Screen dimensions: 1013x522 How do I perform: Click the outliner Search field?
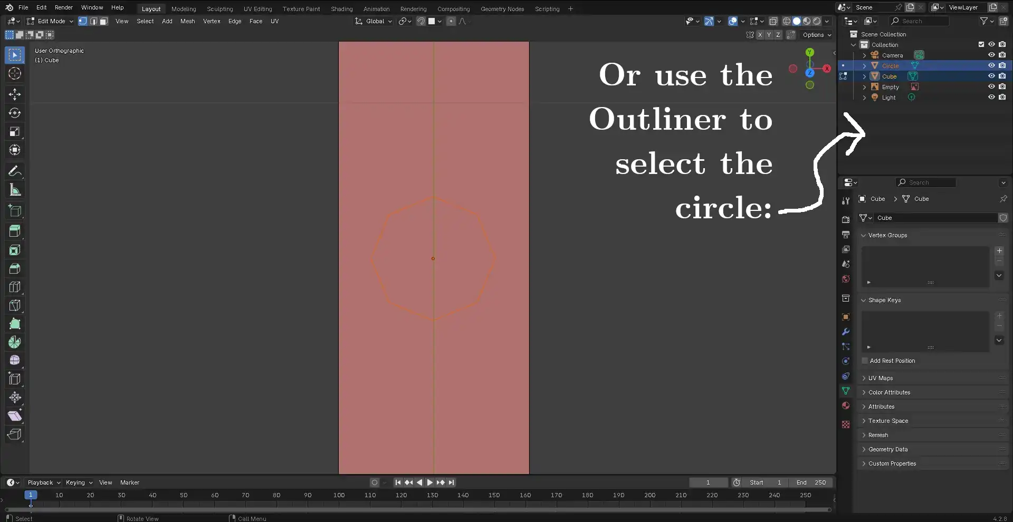pyautogui.click(x=920, y=21)
